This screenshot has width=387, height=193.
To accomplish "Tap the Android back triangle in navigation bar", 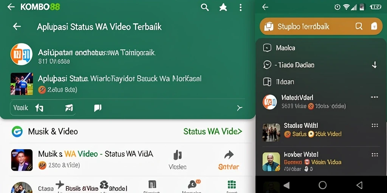I will (x=286, y=185).
